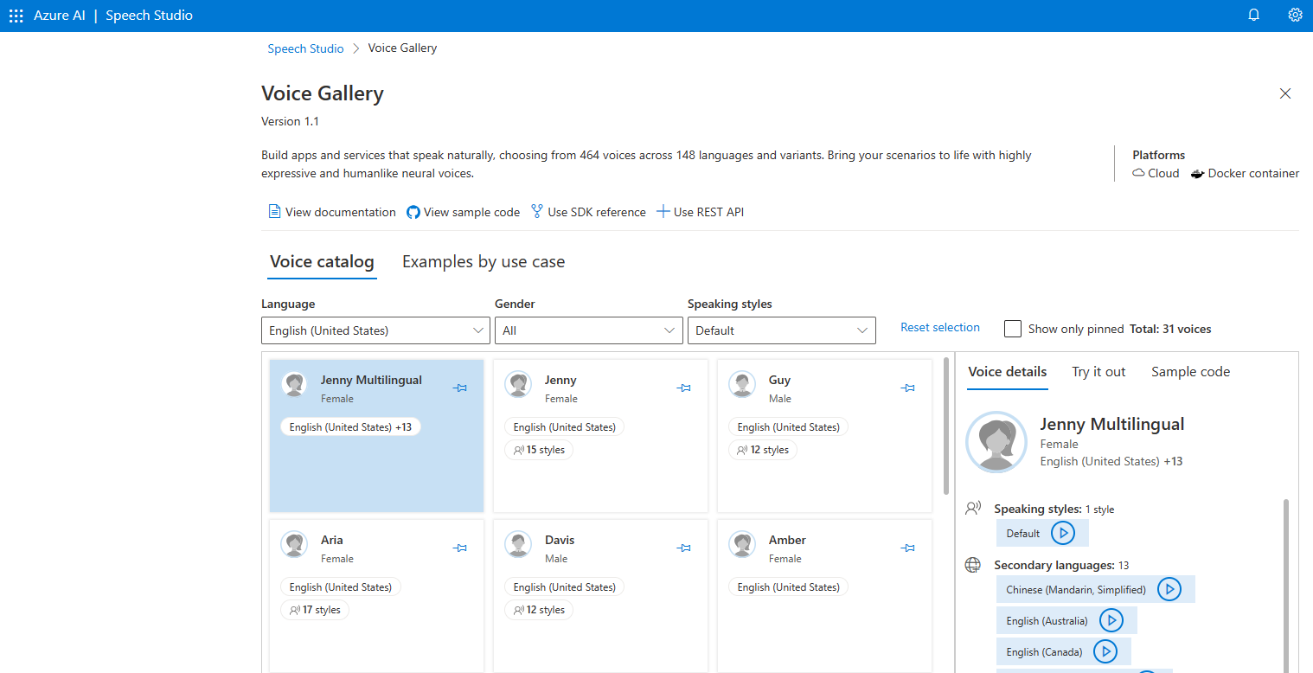Toggle Show only pinned checkbox

1013,329
